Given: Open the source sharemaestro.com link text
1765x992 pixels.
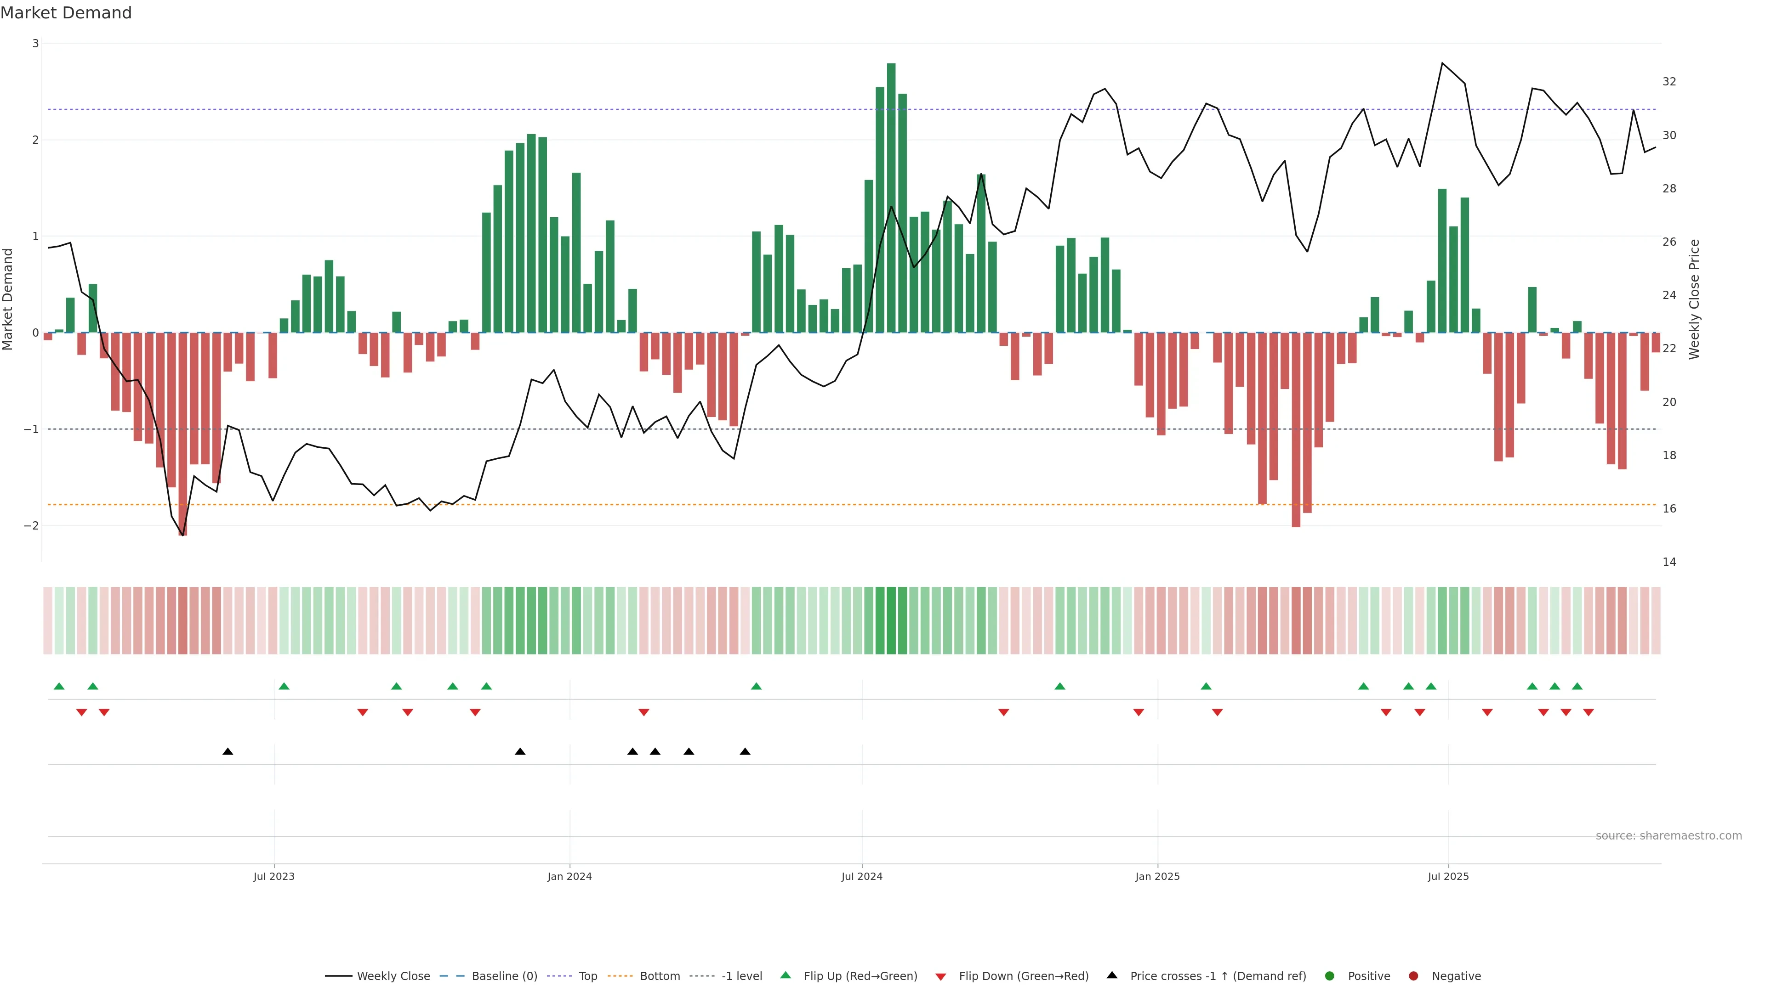Looking at the screenshot, I should pyautogui.click(x=1668, y=836).
